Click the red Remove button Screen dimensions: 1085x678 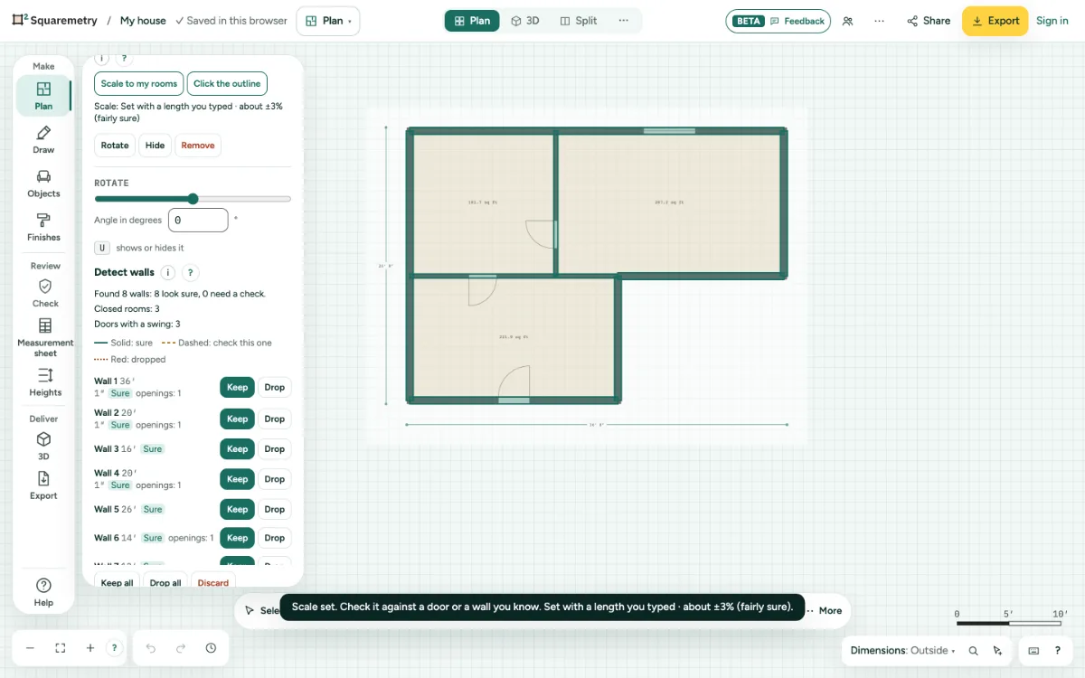click(x=197, y=146)
